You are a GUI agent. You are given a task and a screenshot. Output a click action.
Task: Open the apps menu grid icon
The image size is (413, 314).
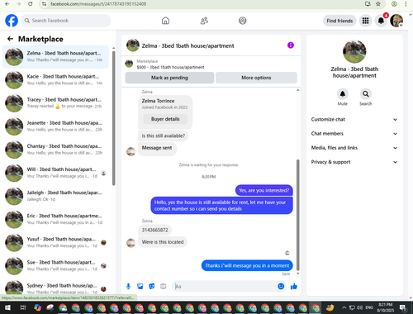point(365,21)
